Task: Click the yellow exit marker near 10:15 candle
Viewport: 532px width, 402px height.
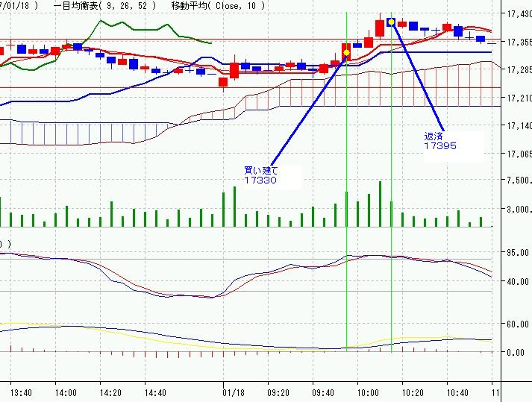Action: click(x=391, y=22)
